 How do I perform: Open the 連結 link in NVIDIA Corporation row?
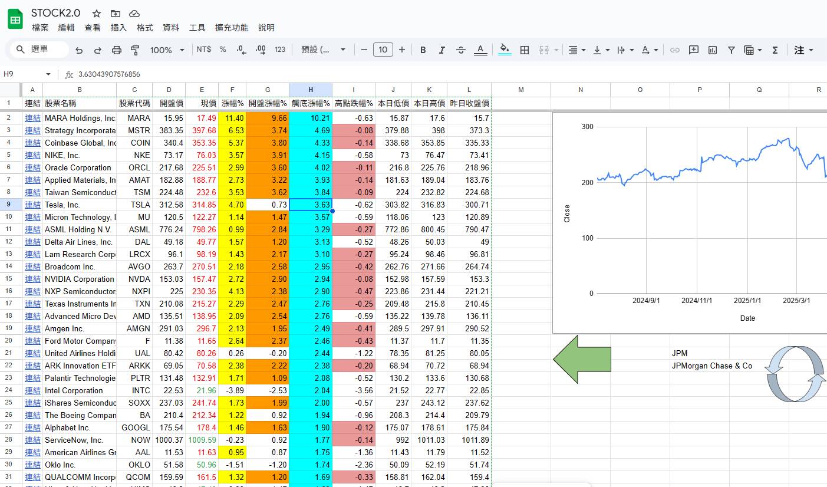[x=32, y=279]
